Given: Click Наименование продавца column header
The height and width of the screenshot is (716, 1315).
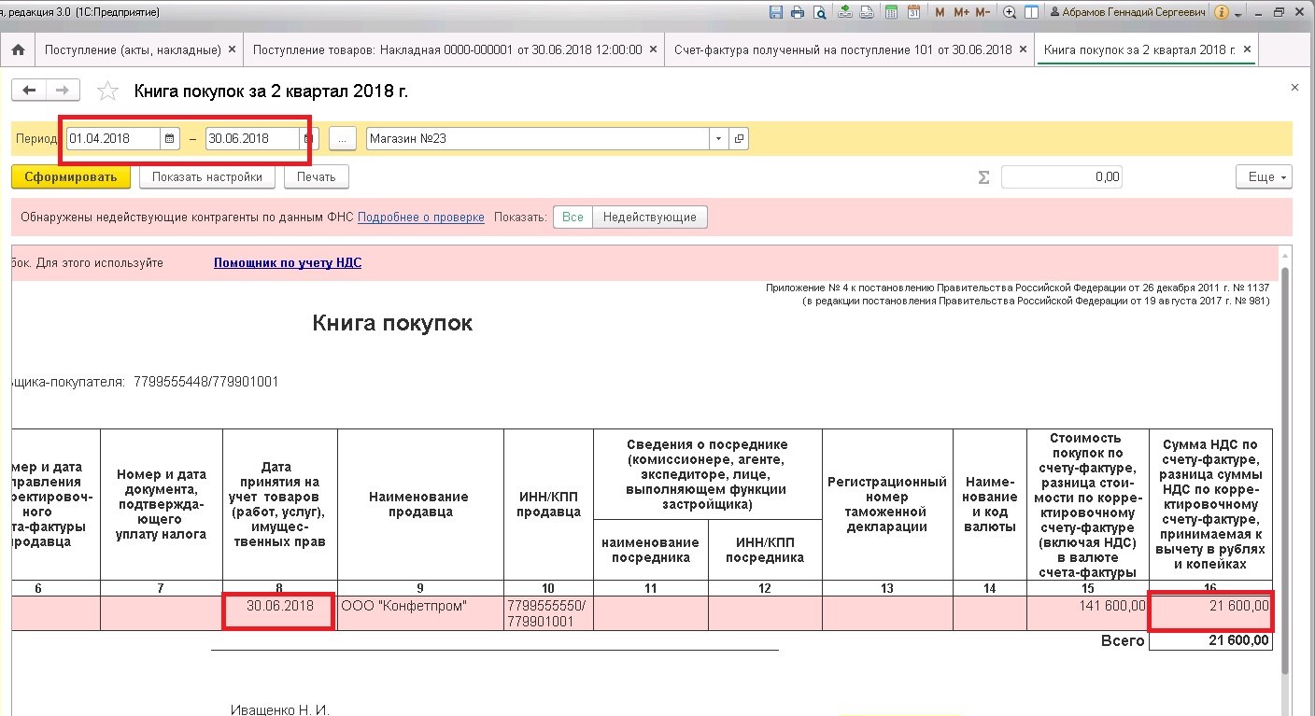Looking at the screenshot, I should pyautogui.click(x=420, y=504).
